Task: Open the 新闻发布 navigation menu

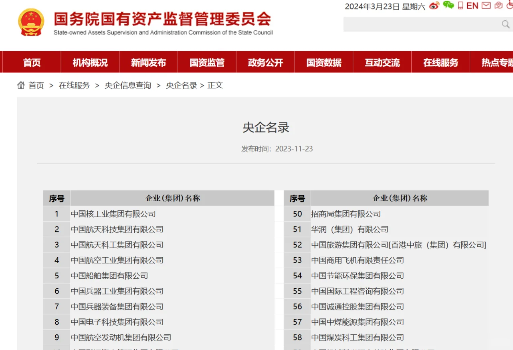Action: (x=149, y=62)
